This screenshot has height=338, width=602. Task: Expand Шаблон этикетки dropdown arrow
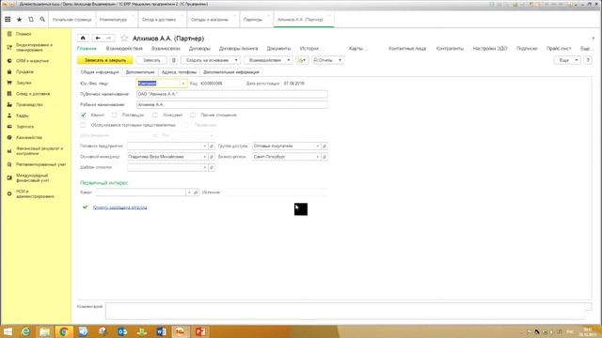204,167
